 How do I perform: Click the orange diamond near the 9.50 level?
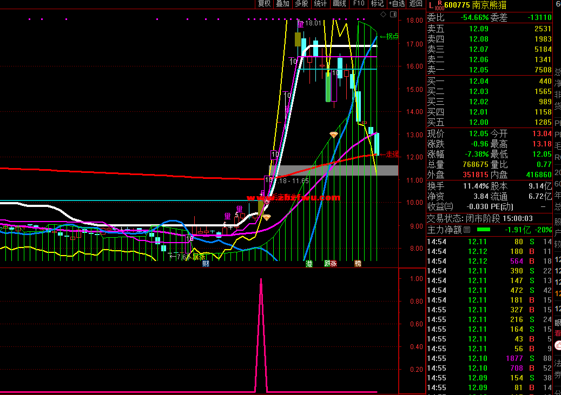point(267,217)
